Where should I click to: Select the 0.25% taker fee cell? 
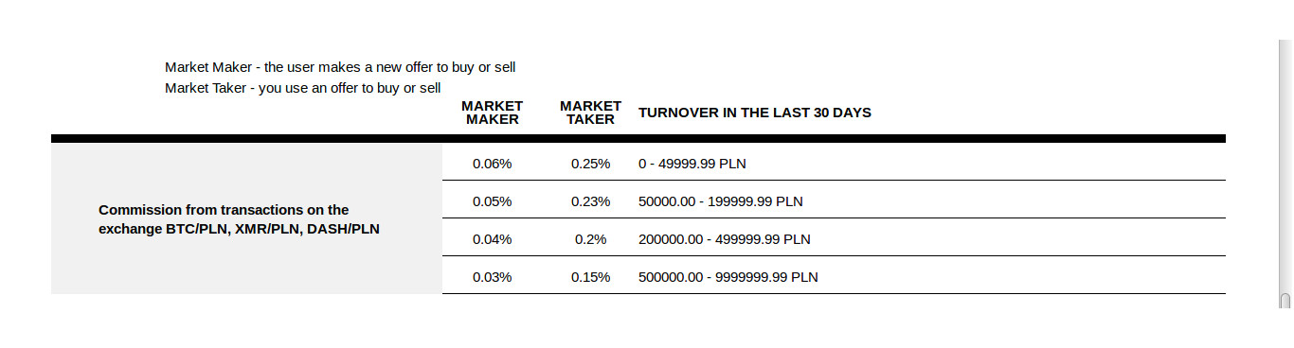point(590,164)
